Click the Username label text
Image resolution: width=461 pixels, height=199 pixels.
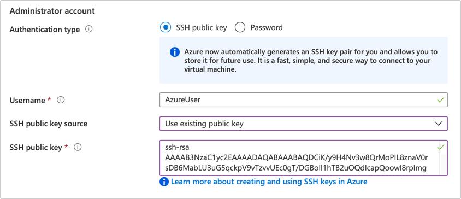coord(27,101)
